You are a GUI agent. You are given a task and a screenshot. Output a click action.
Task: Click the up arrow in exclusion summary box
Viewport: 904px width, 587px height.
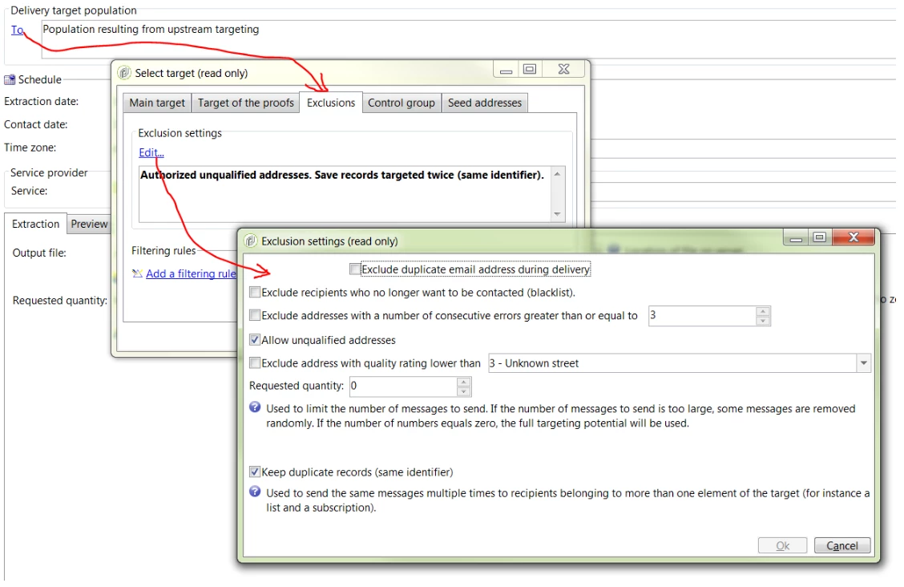[558, 174]
